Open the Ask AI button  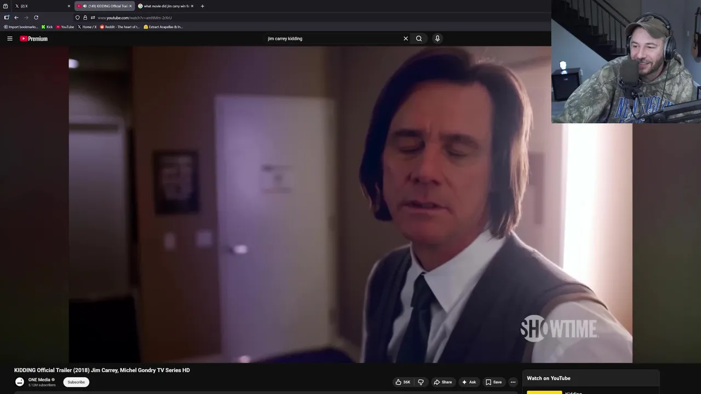(x=469, y=382)
